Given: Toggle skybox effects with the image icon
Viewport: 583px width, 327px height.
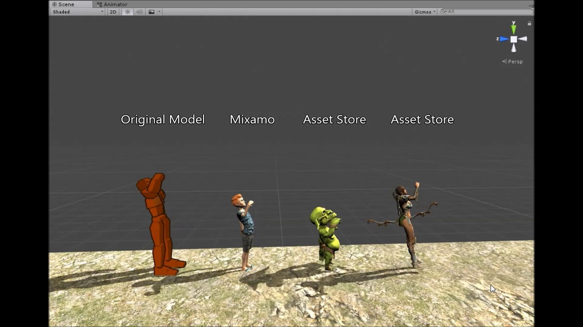Looking at the screenshot, I should (152, 12).
